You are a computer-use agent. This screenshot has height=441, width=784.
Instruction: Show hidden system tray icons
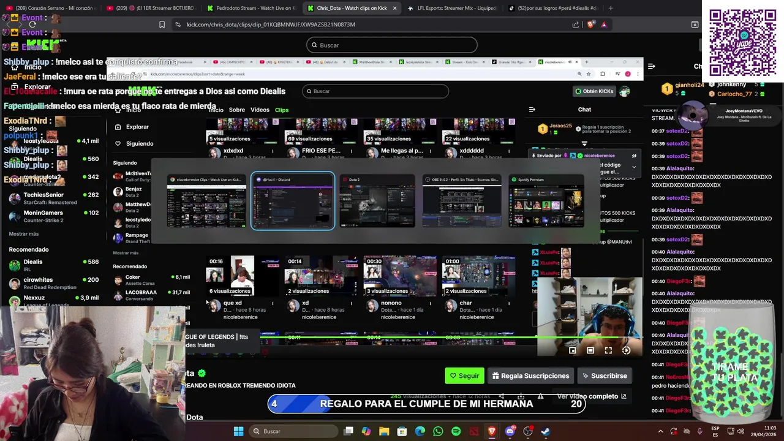pos(660,431)
